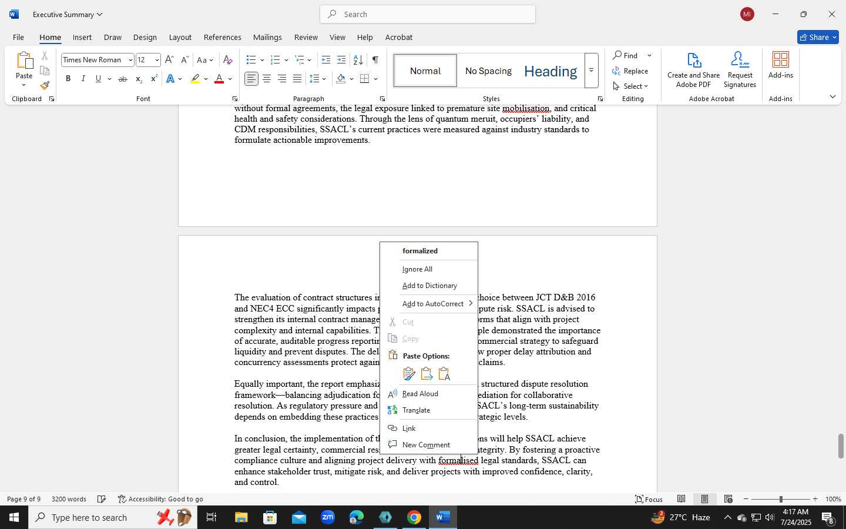Open the Insert ribbon tab
This screenshot has height=529, width=846.
pos(82,37)
